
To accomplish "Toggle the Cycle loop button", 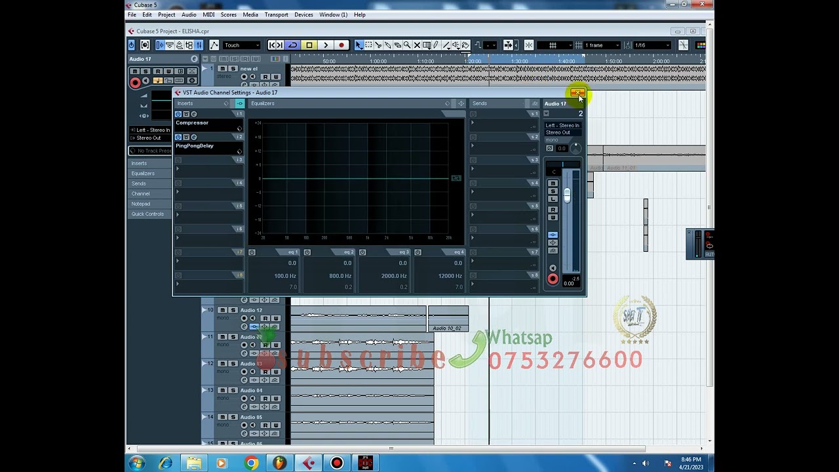I will click(293, 45).
